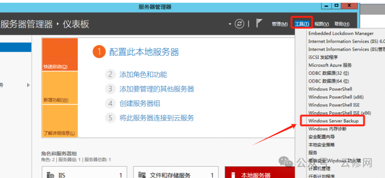
Task: Open the 文件和存储服务 tile
Action: (x=176, y=172)
